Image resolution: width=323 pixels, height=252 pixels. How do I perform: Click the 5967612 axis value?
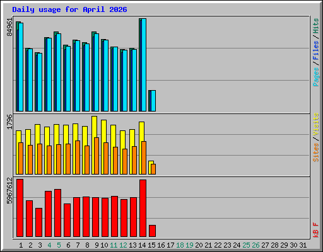[x=9, y=191]
